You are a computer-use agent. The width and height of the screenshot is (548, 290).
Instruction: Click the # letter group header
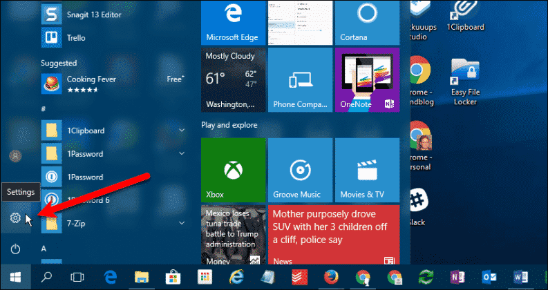pos(44,109)
